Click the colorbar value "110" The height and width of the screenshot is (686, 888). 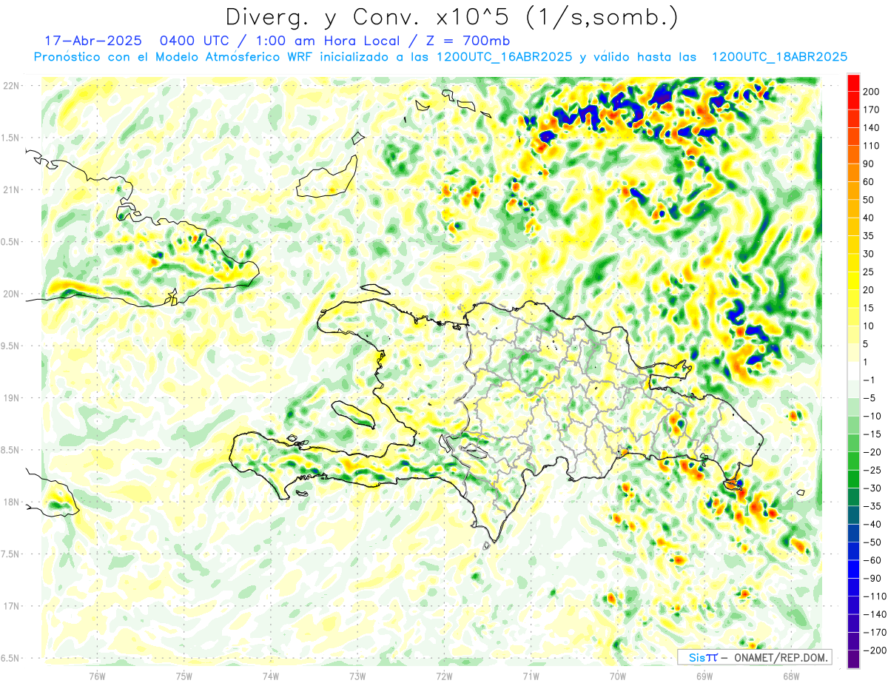pos(872,146)
